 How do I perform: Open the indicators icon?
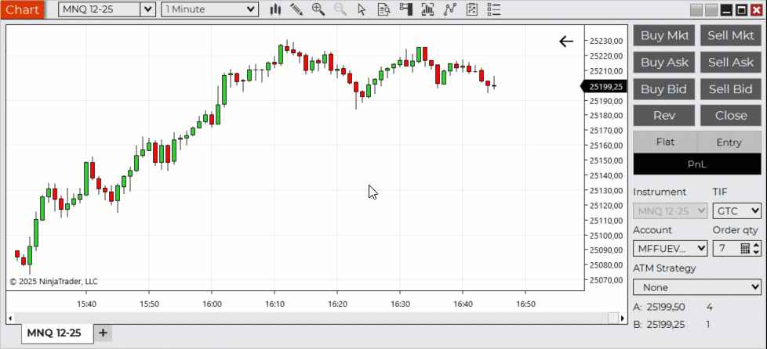coord(427,9)
